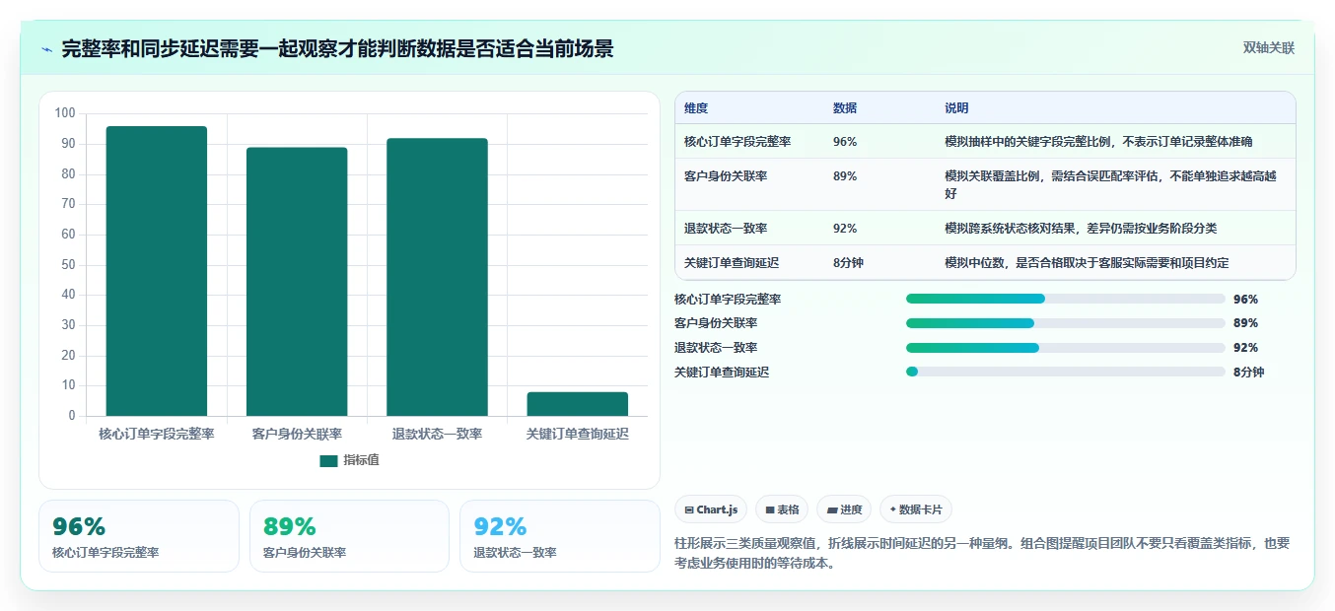Screen dimensions: 1335x611
Task: Click the lightning icon beside the title
Action: pyautogui.click(x=47, y=49)
